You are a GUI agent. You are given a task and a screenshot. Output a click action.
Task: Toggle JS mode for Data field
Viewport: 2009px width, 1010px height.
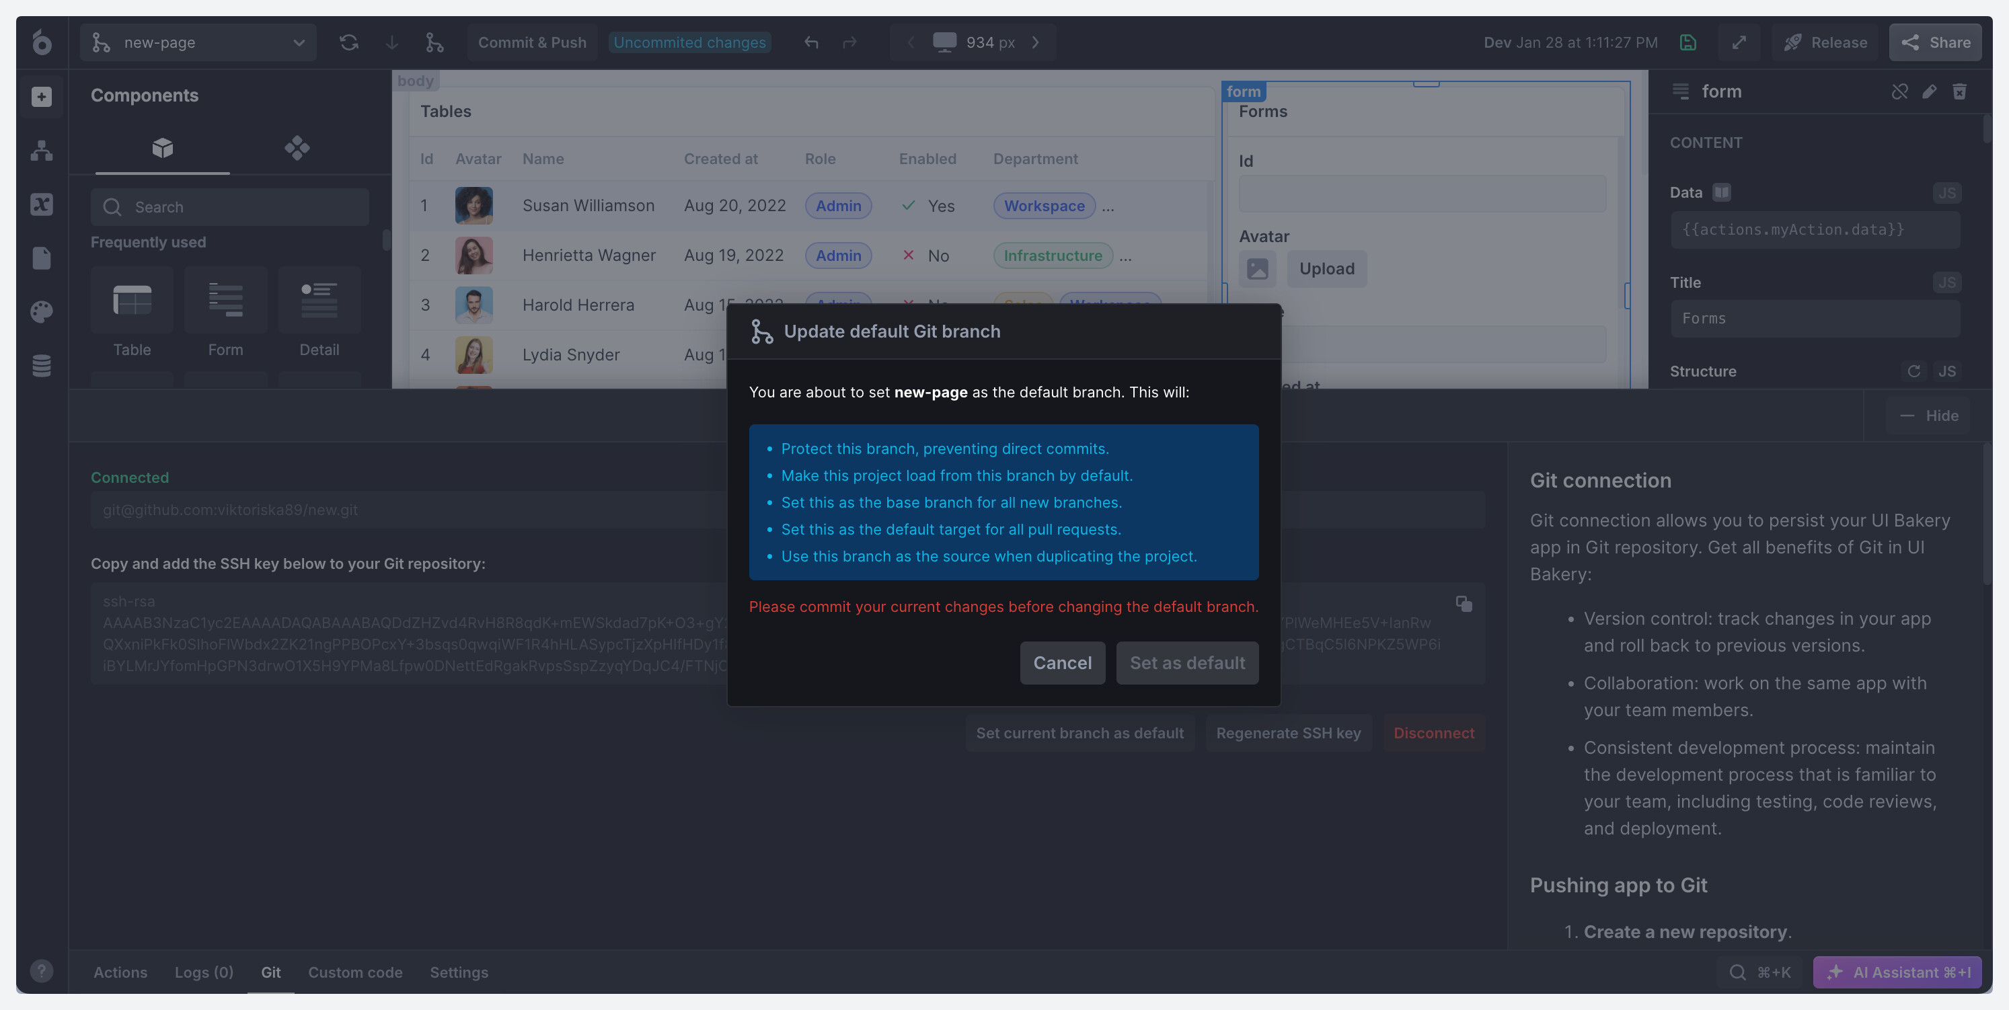(x=1946, y=192)
